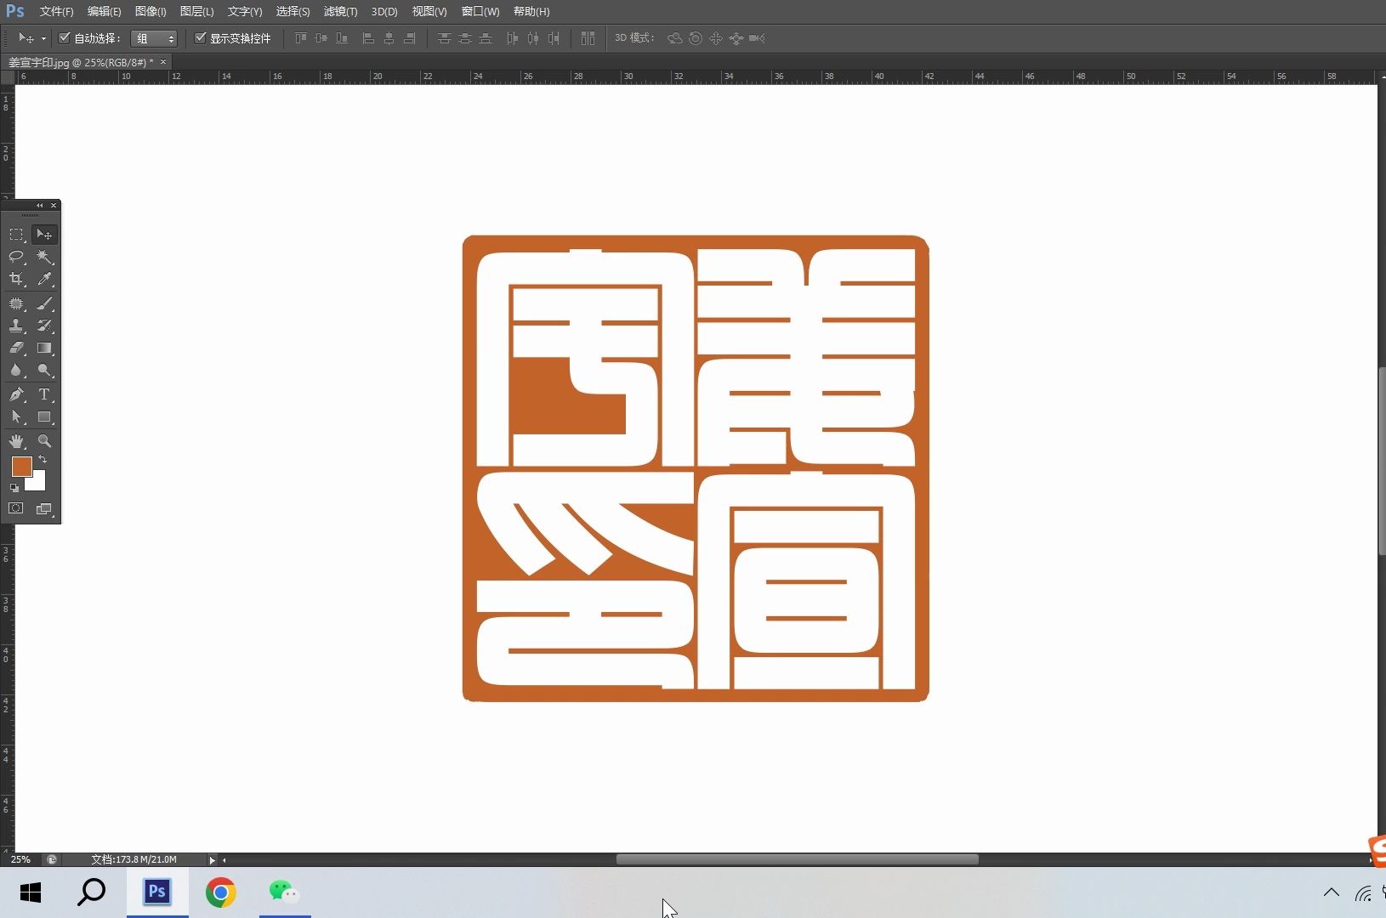Close the 姜宣宇印.jpg document tab
The height and width of the screenshot is (918, 1386).
pos(163,62)
